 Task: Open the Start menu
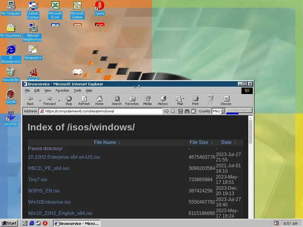click(x=9, y=223)
